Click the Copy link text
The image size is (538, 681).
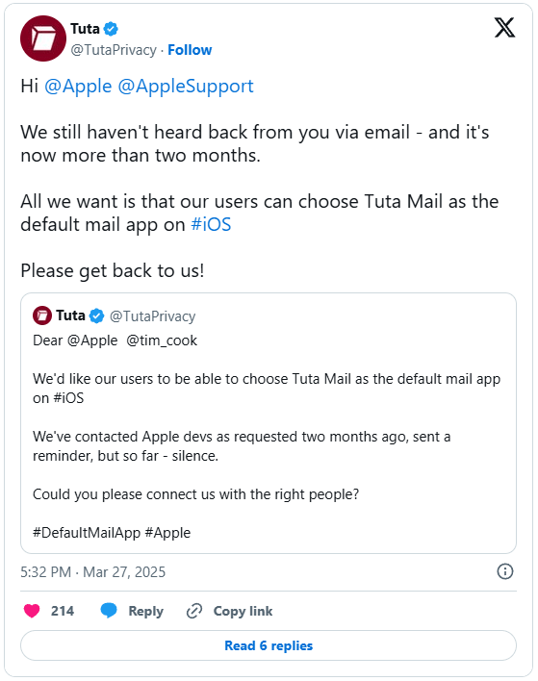click(243, 611)
